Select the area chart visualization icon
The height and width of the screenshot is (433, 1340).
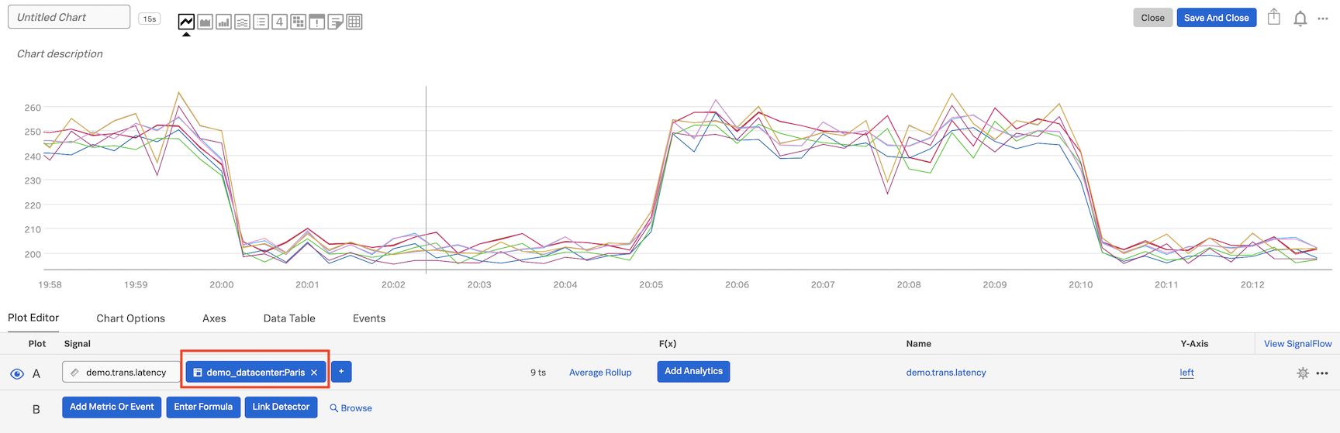point(205,22)
